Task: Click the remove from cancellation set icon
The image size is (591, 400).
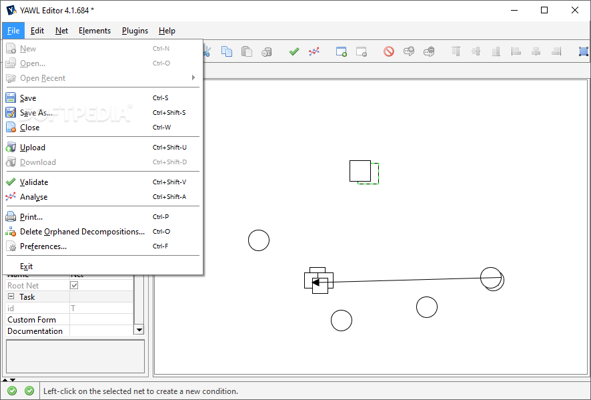Action: click(428, 51)
